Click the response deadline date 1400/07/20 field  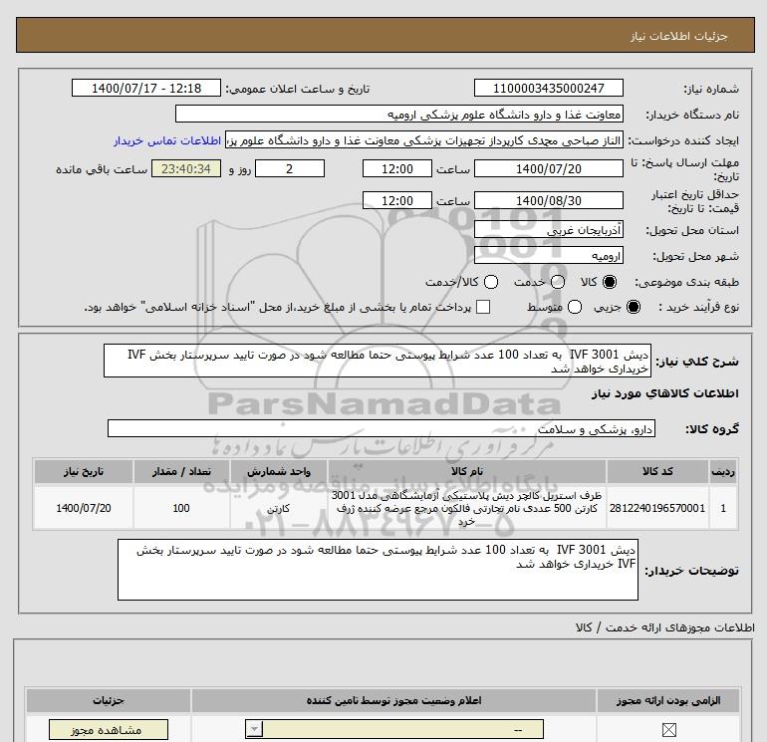click(x=548, y=168)
